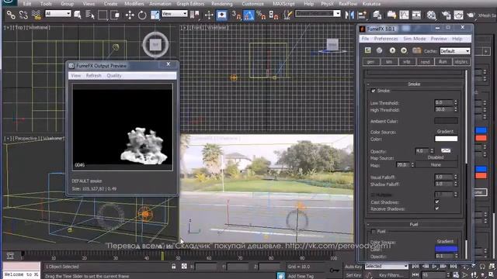Viewport: 497px width, 279px height.
Task: Click smoke Color white swatch
Action: point(446,139)
